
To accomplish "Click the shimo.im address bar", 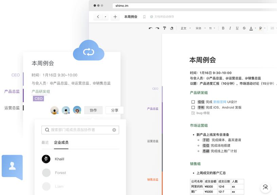I will tap(195, 6).
